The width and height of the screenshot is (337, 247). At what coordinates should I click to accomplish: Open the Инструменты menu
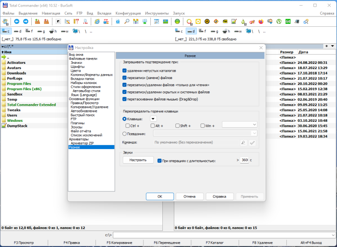coord(157,13)
